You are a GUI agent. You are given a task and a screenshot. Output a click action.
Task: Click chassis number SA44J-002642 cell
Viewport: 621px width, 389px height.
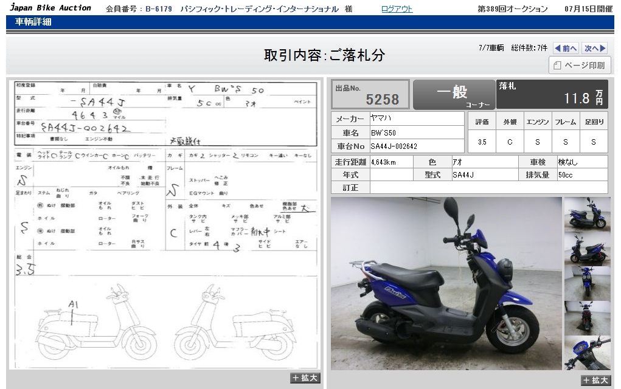[417, 146]
